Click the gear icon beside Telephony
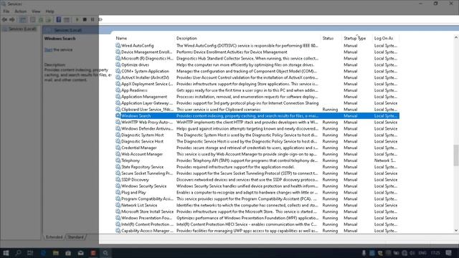The width and height of the screenshot is (459, 258). coord(118,161)
